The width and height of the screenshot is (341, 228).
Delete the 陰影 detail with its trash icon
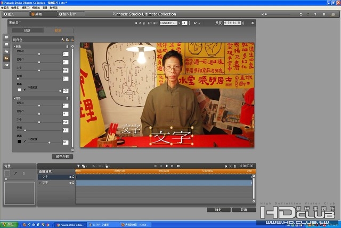click(67, 98)
